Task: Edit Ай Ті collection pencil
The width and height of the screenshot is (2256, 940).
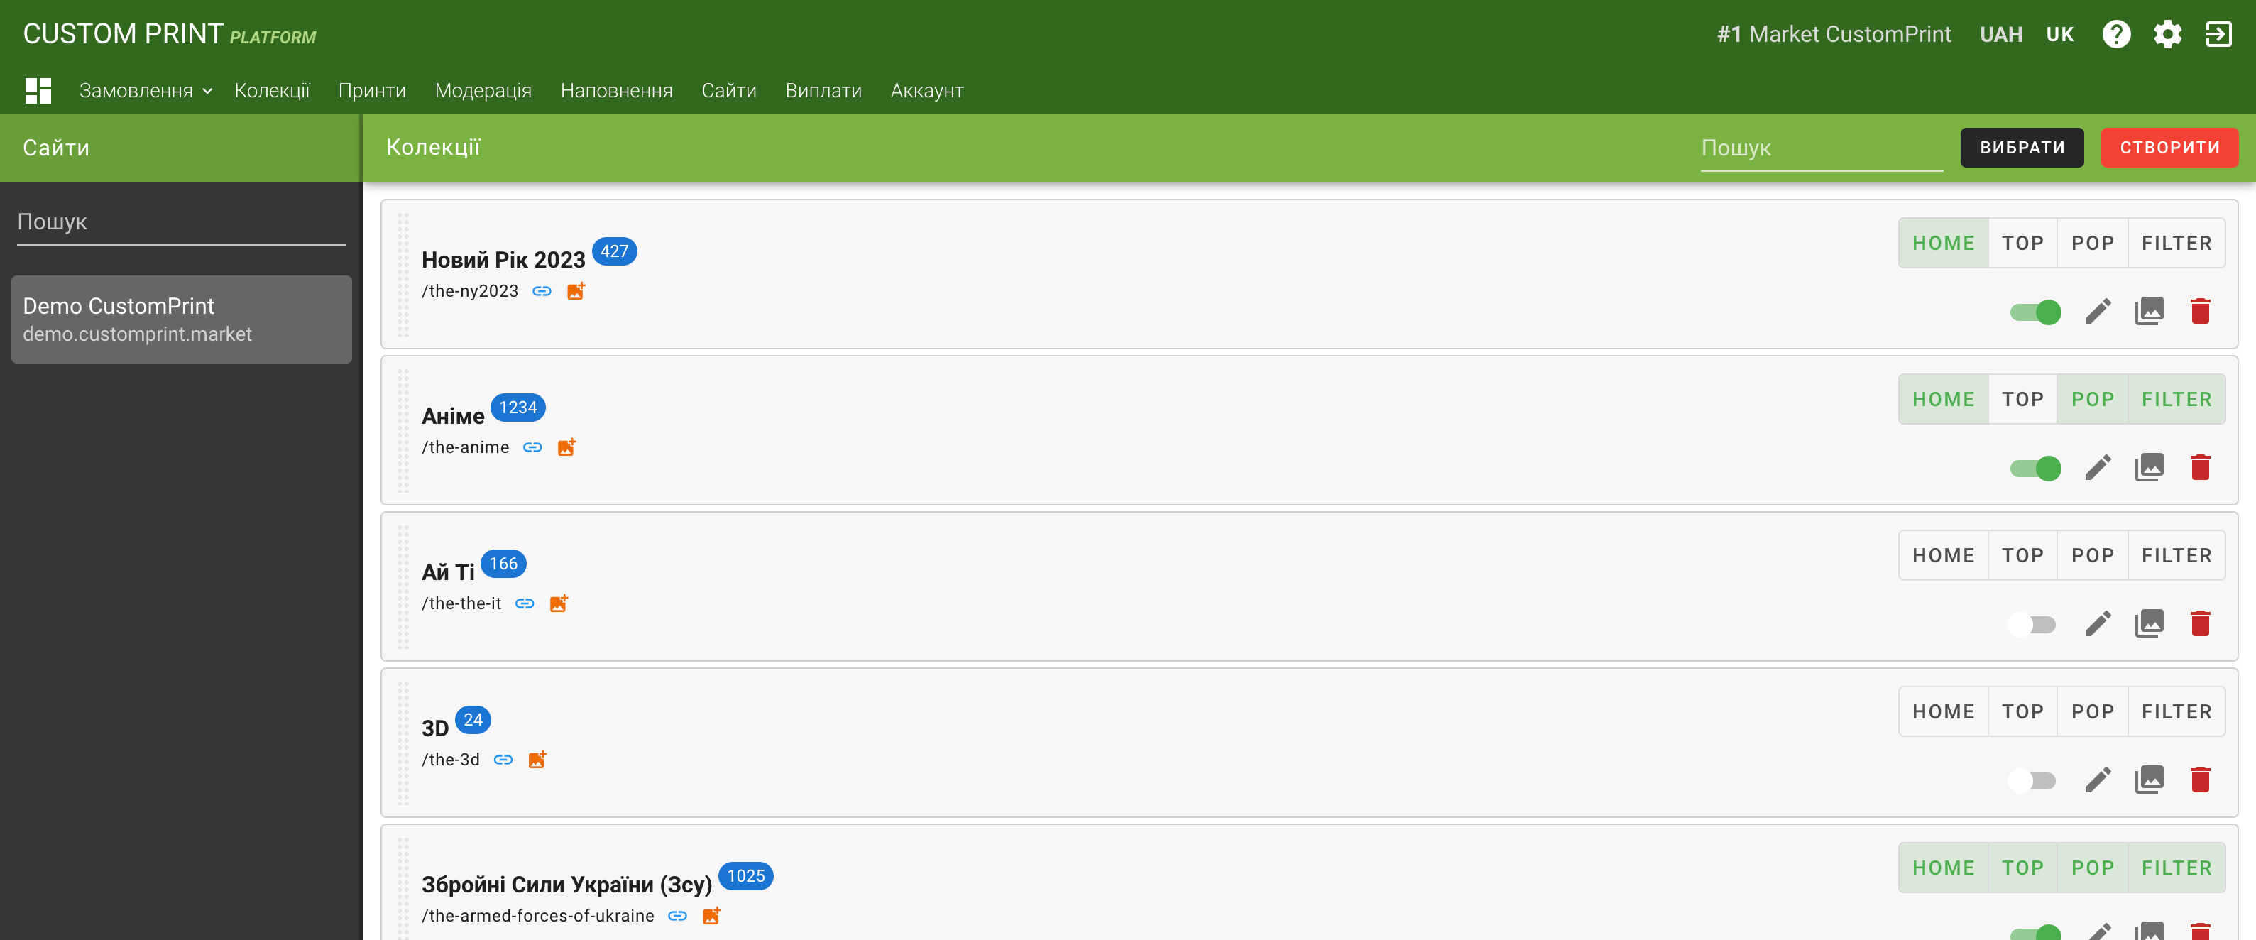Action: [x=2098, y=624]
